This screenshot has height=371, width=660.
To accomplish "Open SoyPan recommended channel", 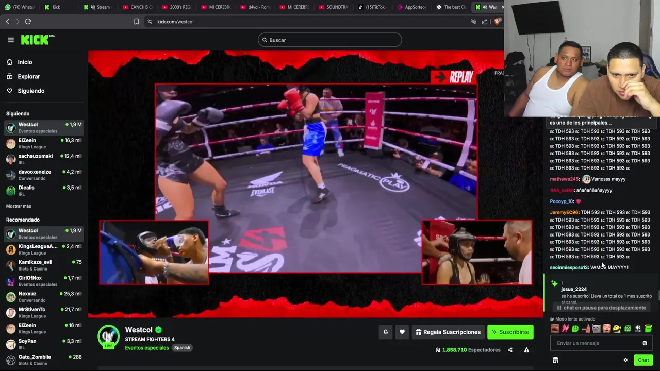I will [44, 344].
